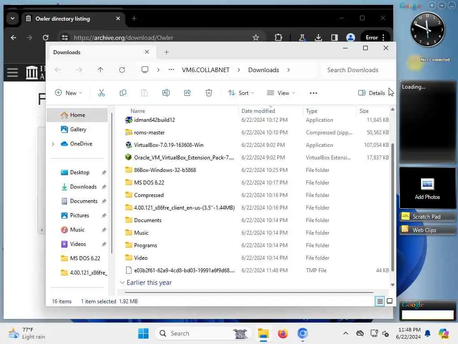Screen dimensions: 458x344
Task: Open the New dropdown menu
Action: 68,93
